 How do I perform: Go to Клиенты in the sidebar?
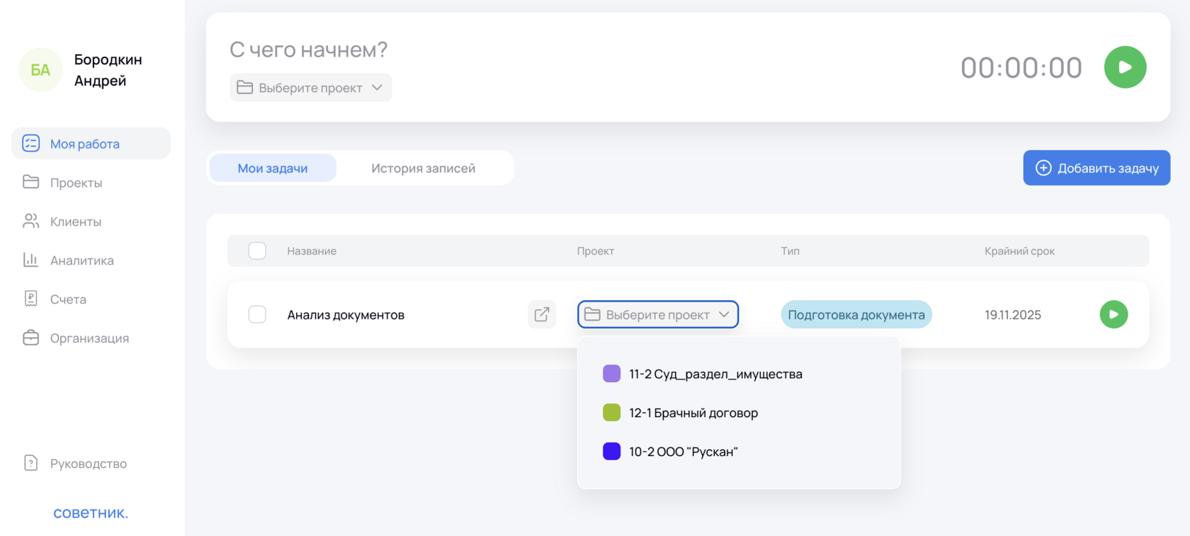[x=75, y=222]
